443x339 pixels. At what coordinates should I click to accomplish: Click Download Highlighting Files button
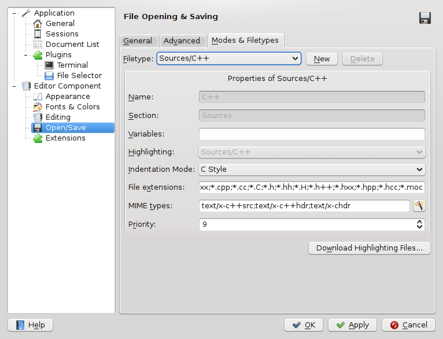point(369,248)
